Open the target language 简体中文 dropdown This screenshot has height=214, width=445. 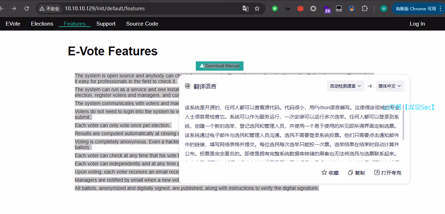pos(389,86)
